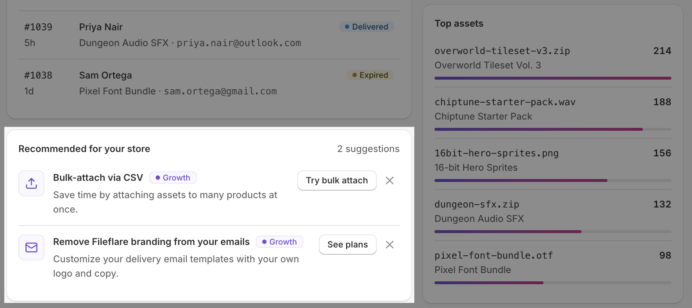The image size is (692, 308).
Task: Click the download count 214
Action: click(662, 51)
